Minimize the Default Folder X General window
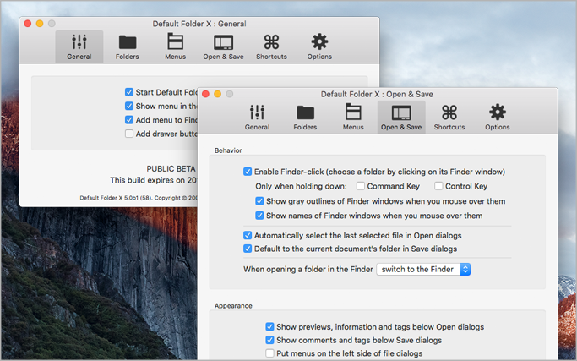This screenshot has width=577, height=361. point(40,24)
